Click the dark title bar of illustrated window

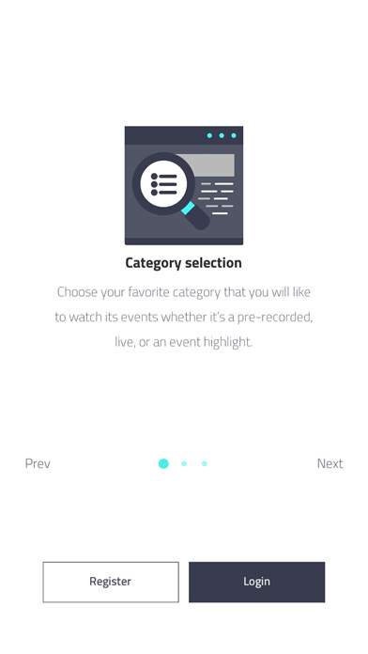point(184,135)
